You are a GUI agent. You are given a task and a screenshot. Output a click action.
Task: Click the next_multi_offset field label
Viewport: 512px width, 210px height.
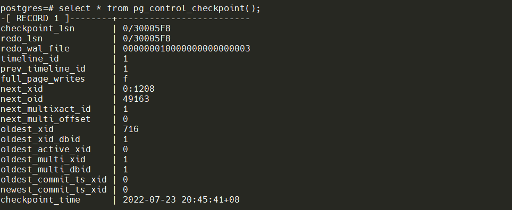tap(45, 119)
